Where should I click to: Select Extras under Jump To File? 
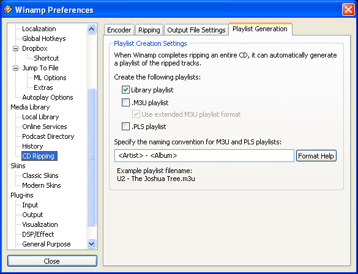coord(43,87)
